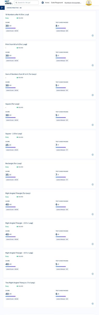Open 'Right Angled Triangle - 2 (For Loop)'
The width and height of the screenshot is (99, 315).
pos(19,223)
